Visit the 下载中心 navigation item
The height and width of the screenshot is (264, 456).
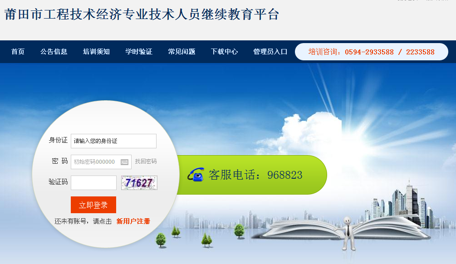[224, 52]
